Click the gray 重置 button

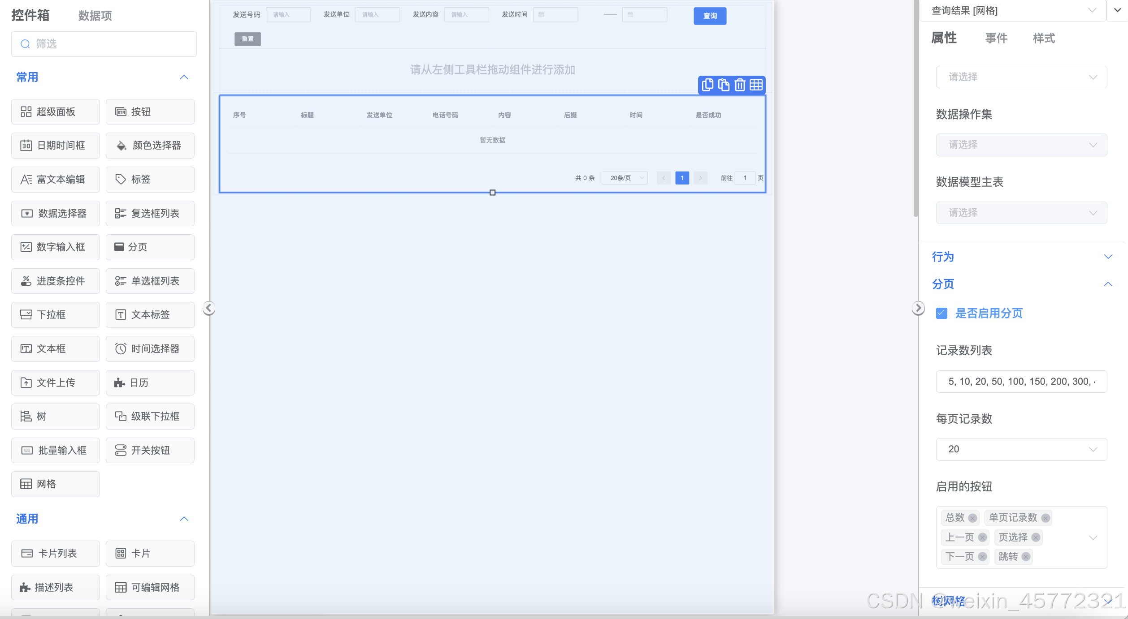pyautogui.click(x=247, y=39)
